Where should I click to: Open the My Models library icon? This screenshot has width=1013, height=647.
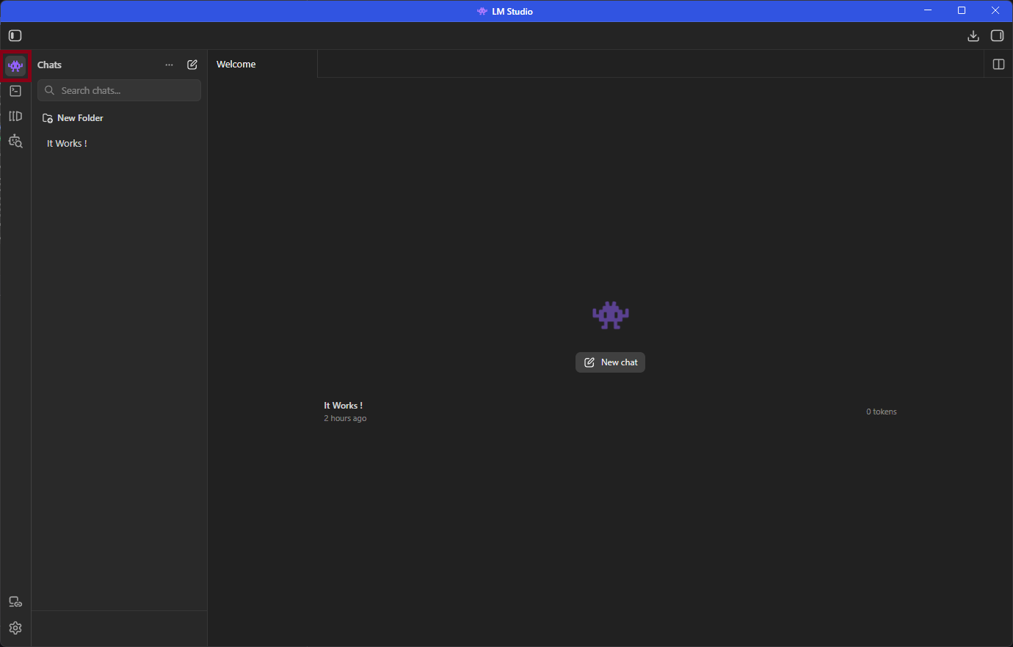[x=15, y=116]
